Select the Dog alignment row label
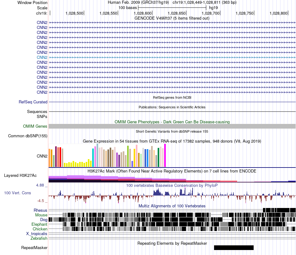The image size is (296, 255). (43, 220)
